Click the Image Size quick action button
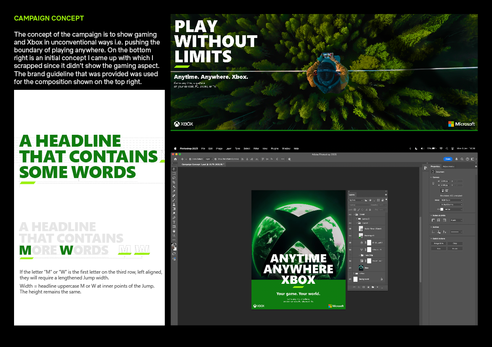The width and height of the screenshot is (492, 347). (x=439, y=244)
